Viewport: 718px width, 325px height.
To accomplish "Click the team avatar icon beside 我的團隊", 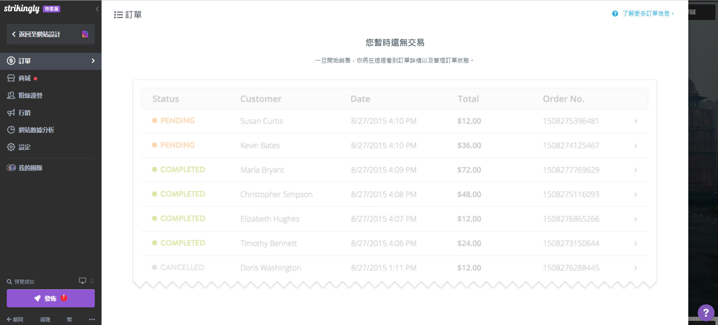I will tap(11, 168).
